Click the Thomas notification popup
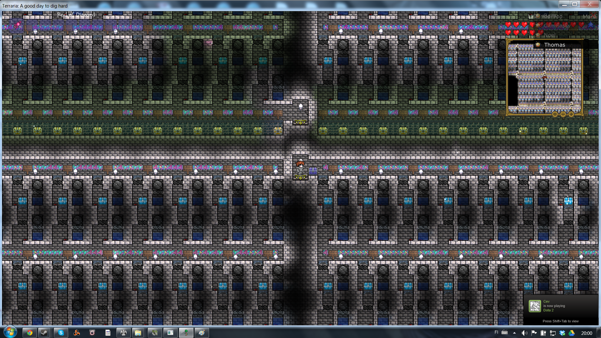The width and height of the screenshot is (601, 338). 554,45
